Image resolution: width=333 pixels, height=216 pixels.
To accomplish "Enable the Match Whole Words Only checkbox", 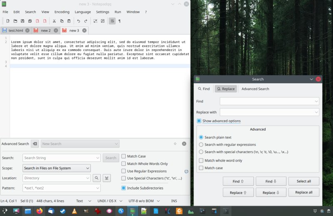I will [x=124, y=164].
